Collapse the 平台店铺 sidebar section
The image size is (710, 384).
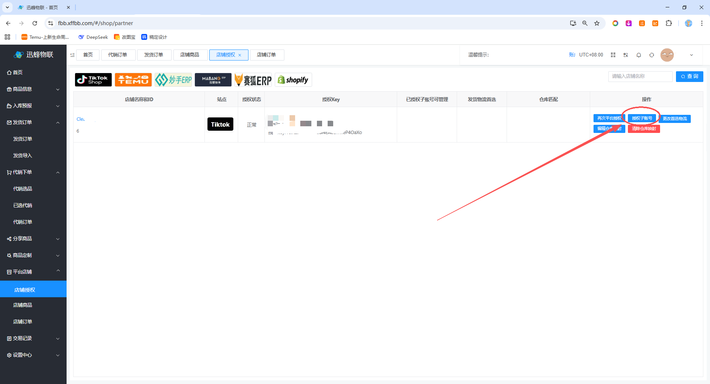[33, 272]
